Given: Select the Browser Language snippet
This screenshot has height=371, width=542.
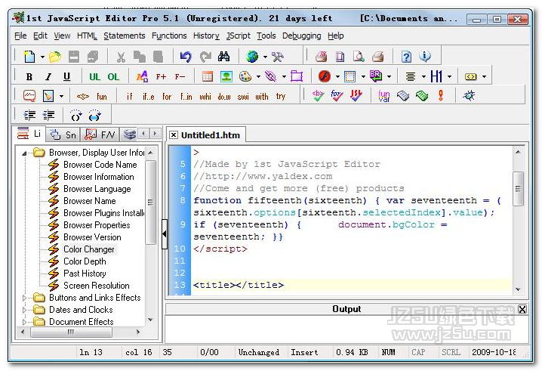Looking at the screenshot, I should (97, 189).
